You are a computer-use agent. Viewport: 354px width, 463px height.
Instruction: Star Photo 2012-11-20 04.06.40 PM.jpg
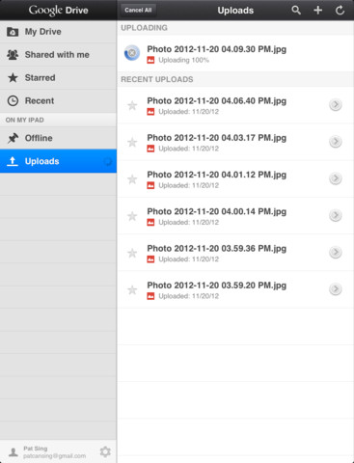[132, 105]
